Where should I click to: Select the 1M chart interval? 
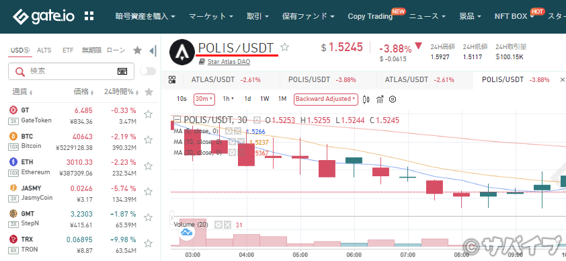point(282,99)
